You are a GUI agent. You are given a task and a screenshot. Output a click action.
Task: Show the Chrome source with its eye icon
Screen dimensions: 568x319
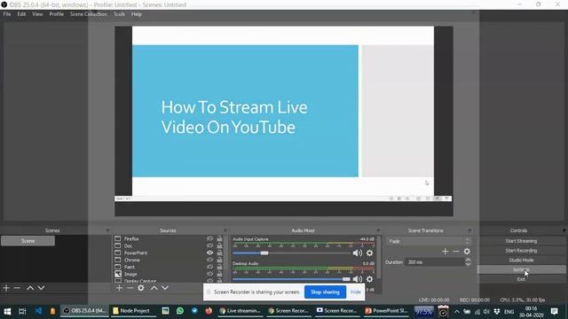[x=209, y=260]
